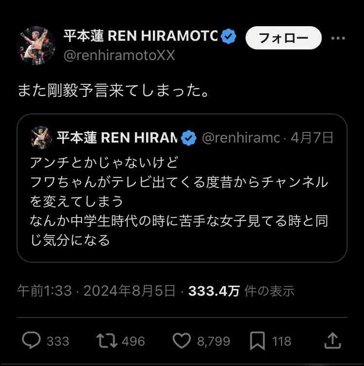
Task: Open the three-dot more options menu
Action: pyautogui.click(x=338, y=38)
